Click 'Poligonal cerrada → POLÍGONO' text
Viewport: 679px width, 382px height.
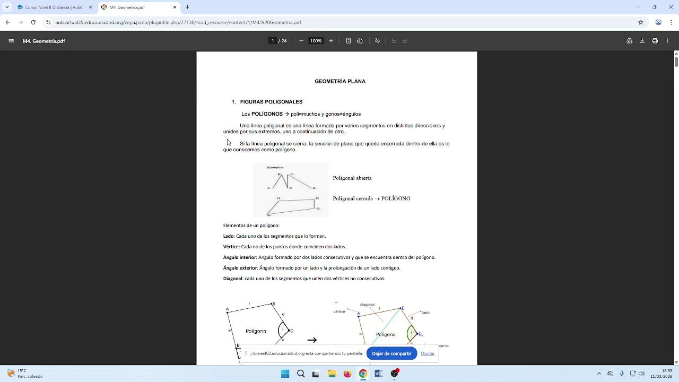pos(371,198)
